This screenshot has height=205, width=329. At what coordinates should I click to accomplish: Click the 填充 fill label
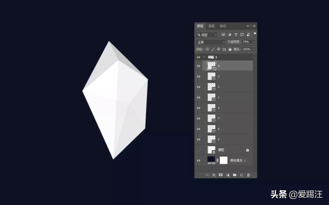click(237, 50)
